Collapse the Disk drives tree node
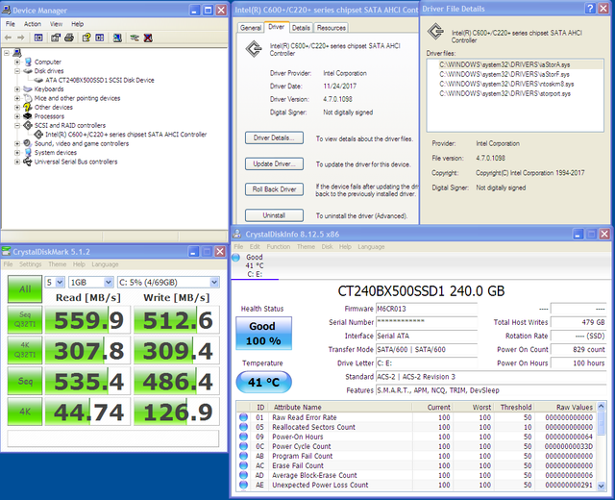The image size is (615, 500). point(17,71)
